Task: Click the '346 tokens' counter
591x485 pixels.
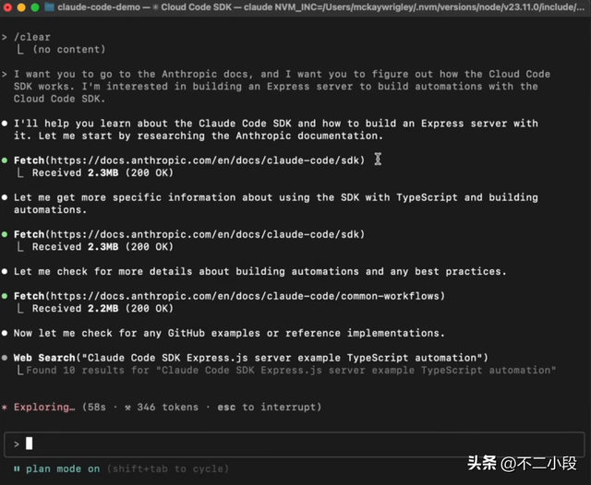Action: [167, 408]
